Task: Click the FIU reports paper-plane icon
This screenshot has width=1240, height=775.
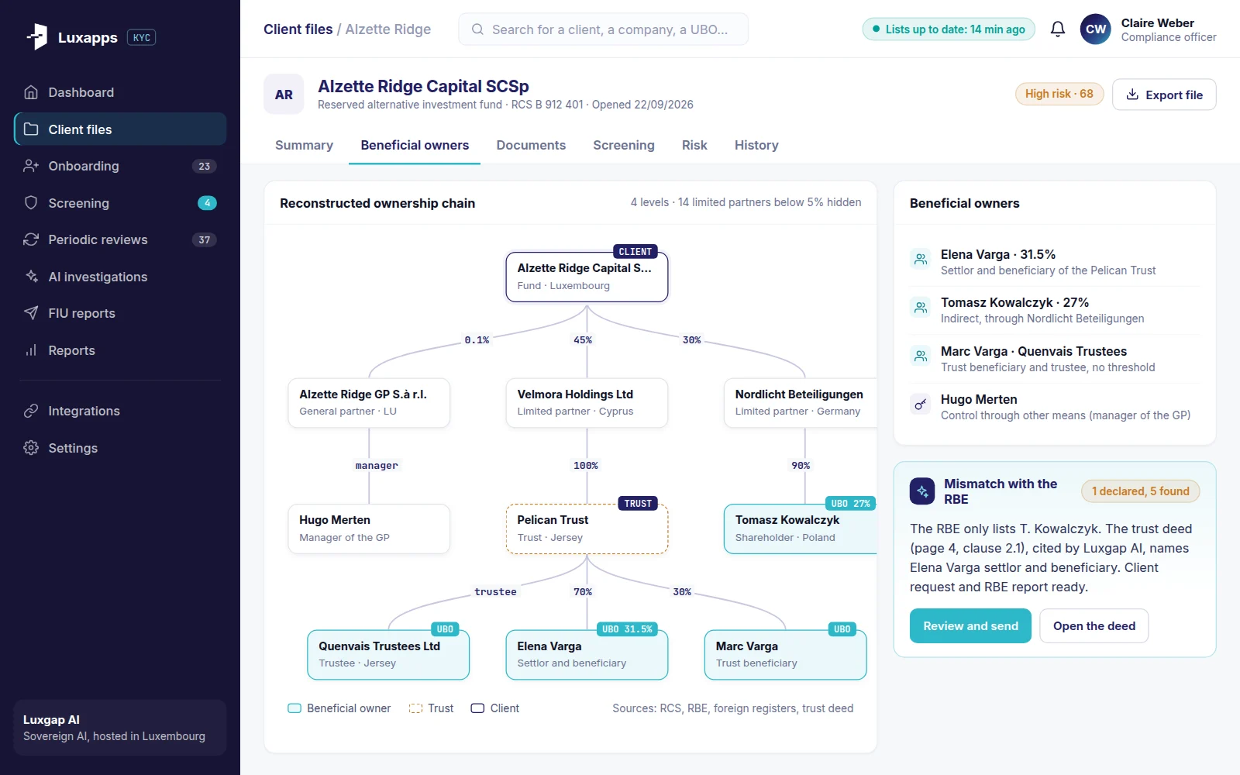Action: pyautogui.click(x=31, y=313)
